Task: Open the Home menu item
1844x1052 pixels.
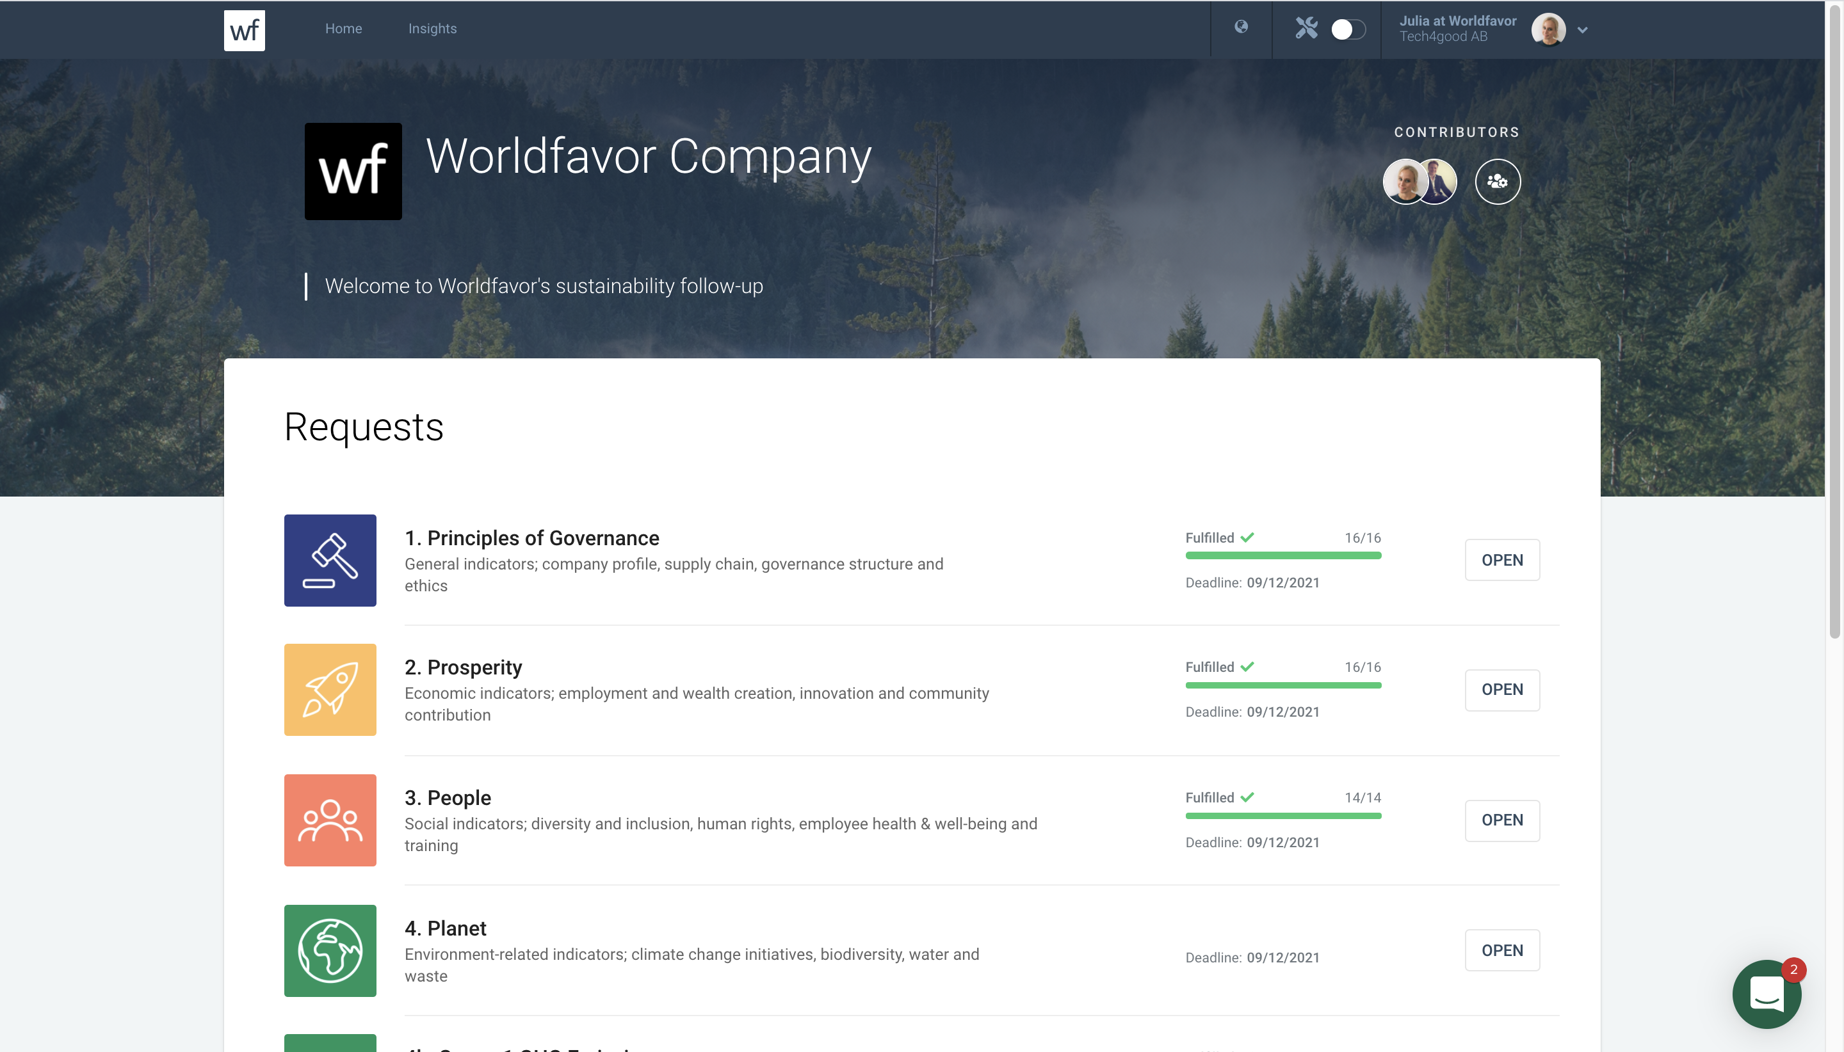Action: (343, 29)
